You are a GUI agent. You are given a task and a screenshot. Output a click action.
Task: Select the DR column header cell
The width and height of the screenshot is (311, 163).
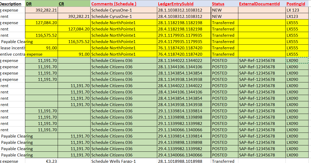click(42, 4)
